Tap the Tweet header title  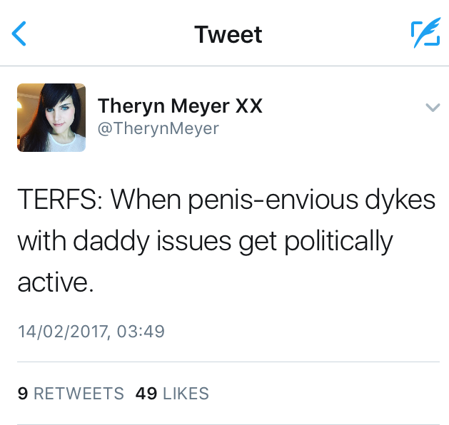(228, 34)
